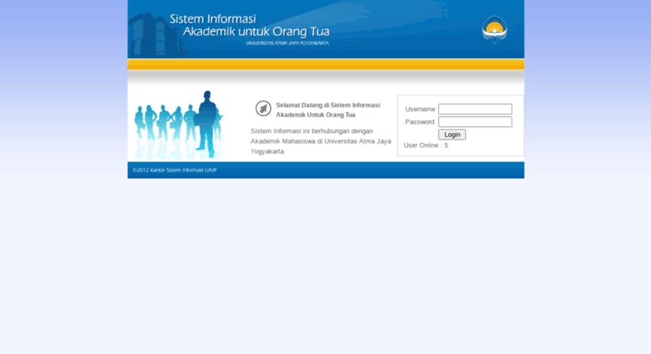Click the 'Sistem Informasi Akademik untuk Orang Tua' header title
651x354 pixels.
[x=250, y=25]
